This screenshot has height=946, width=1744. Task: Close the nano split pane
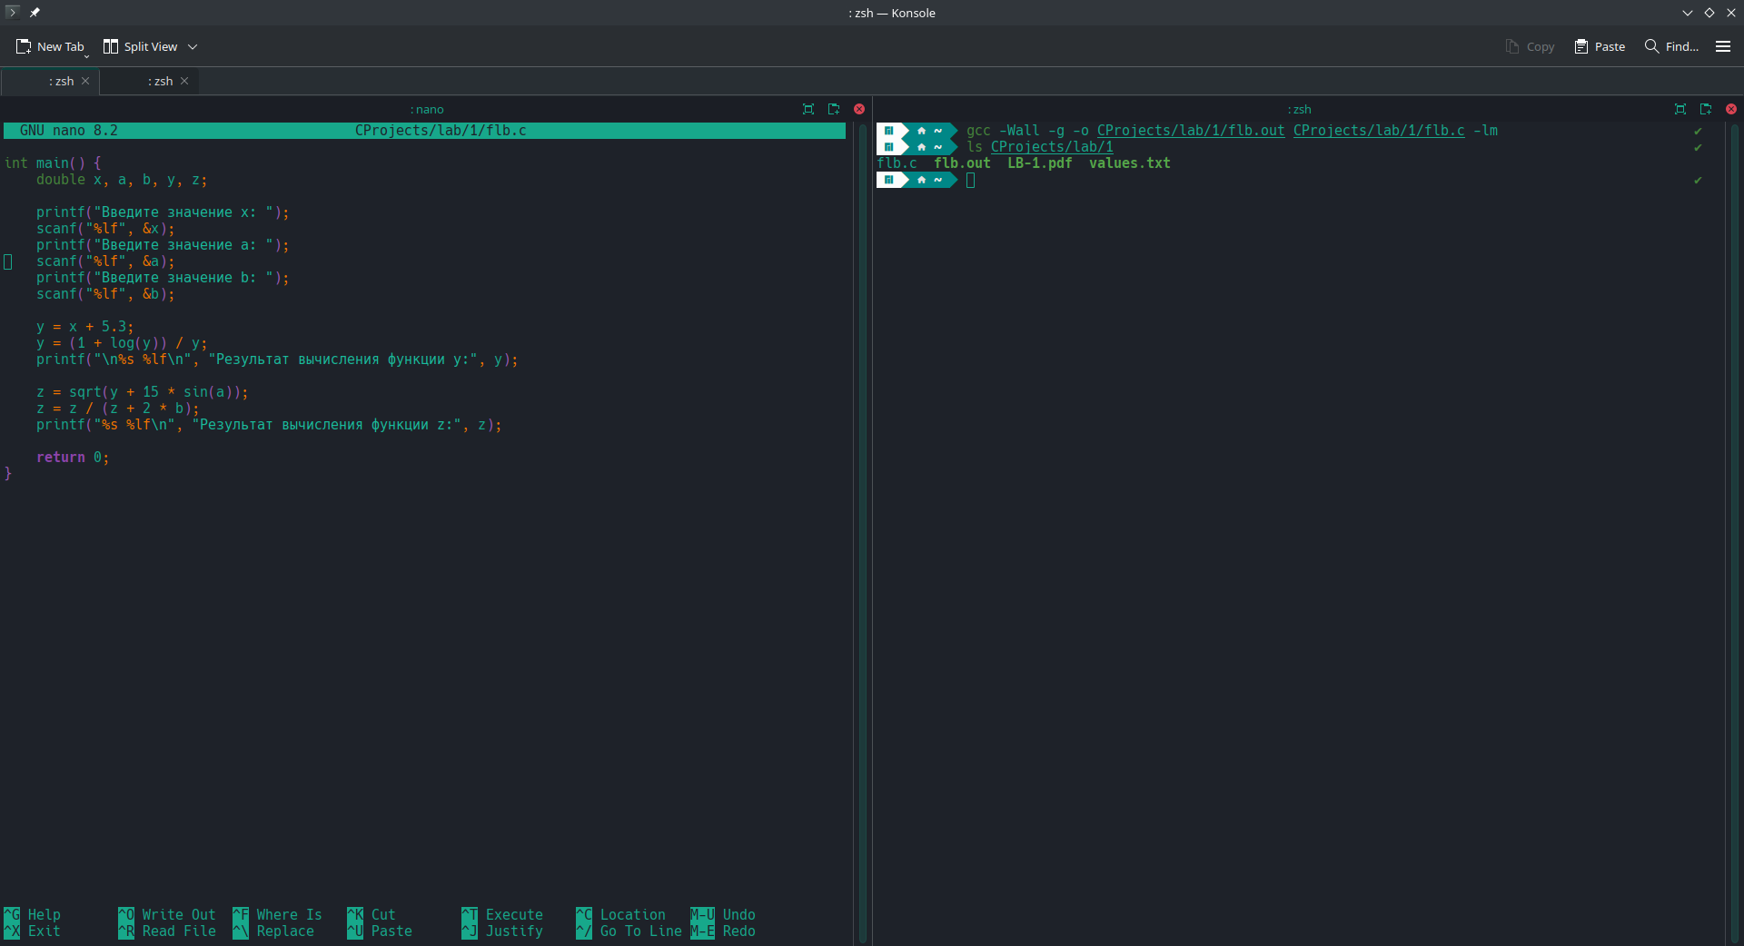859,109
